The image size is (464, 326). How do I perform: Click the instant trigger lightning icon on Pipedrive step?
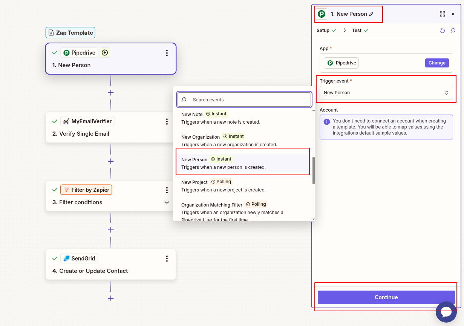(104, 52)
